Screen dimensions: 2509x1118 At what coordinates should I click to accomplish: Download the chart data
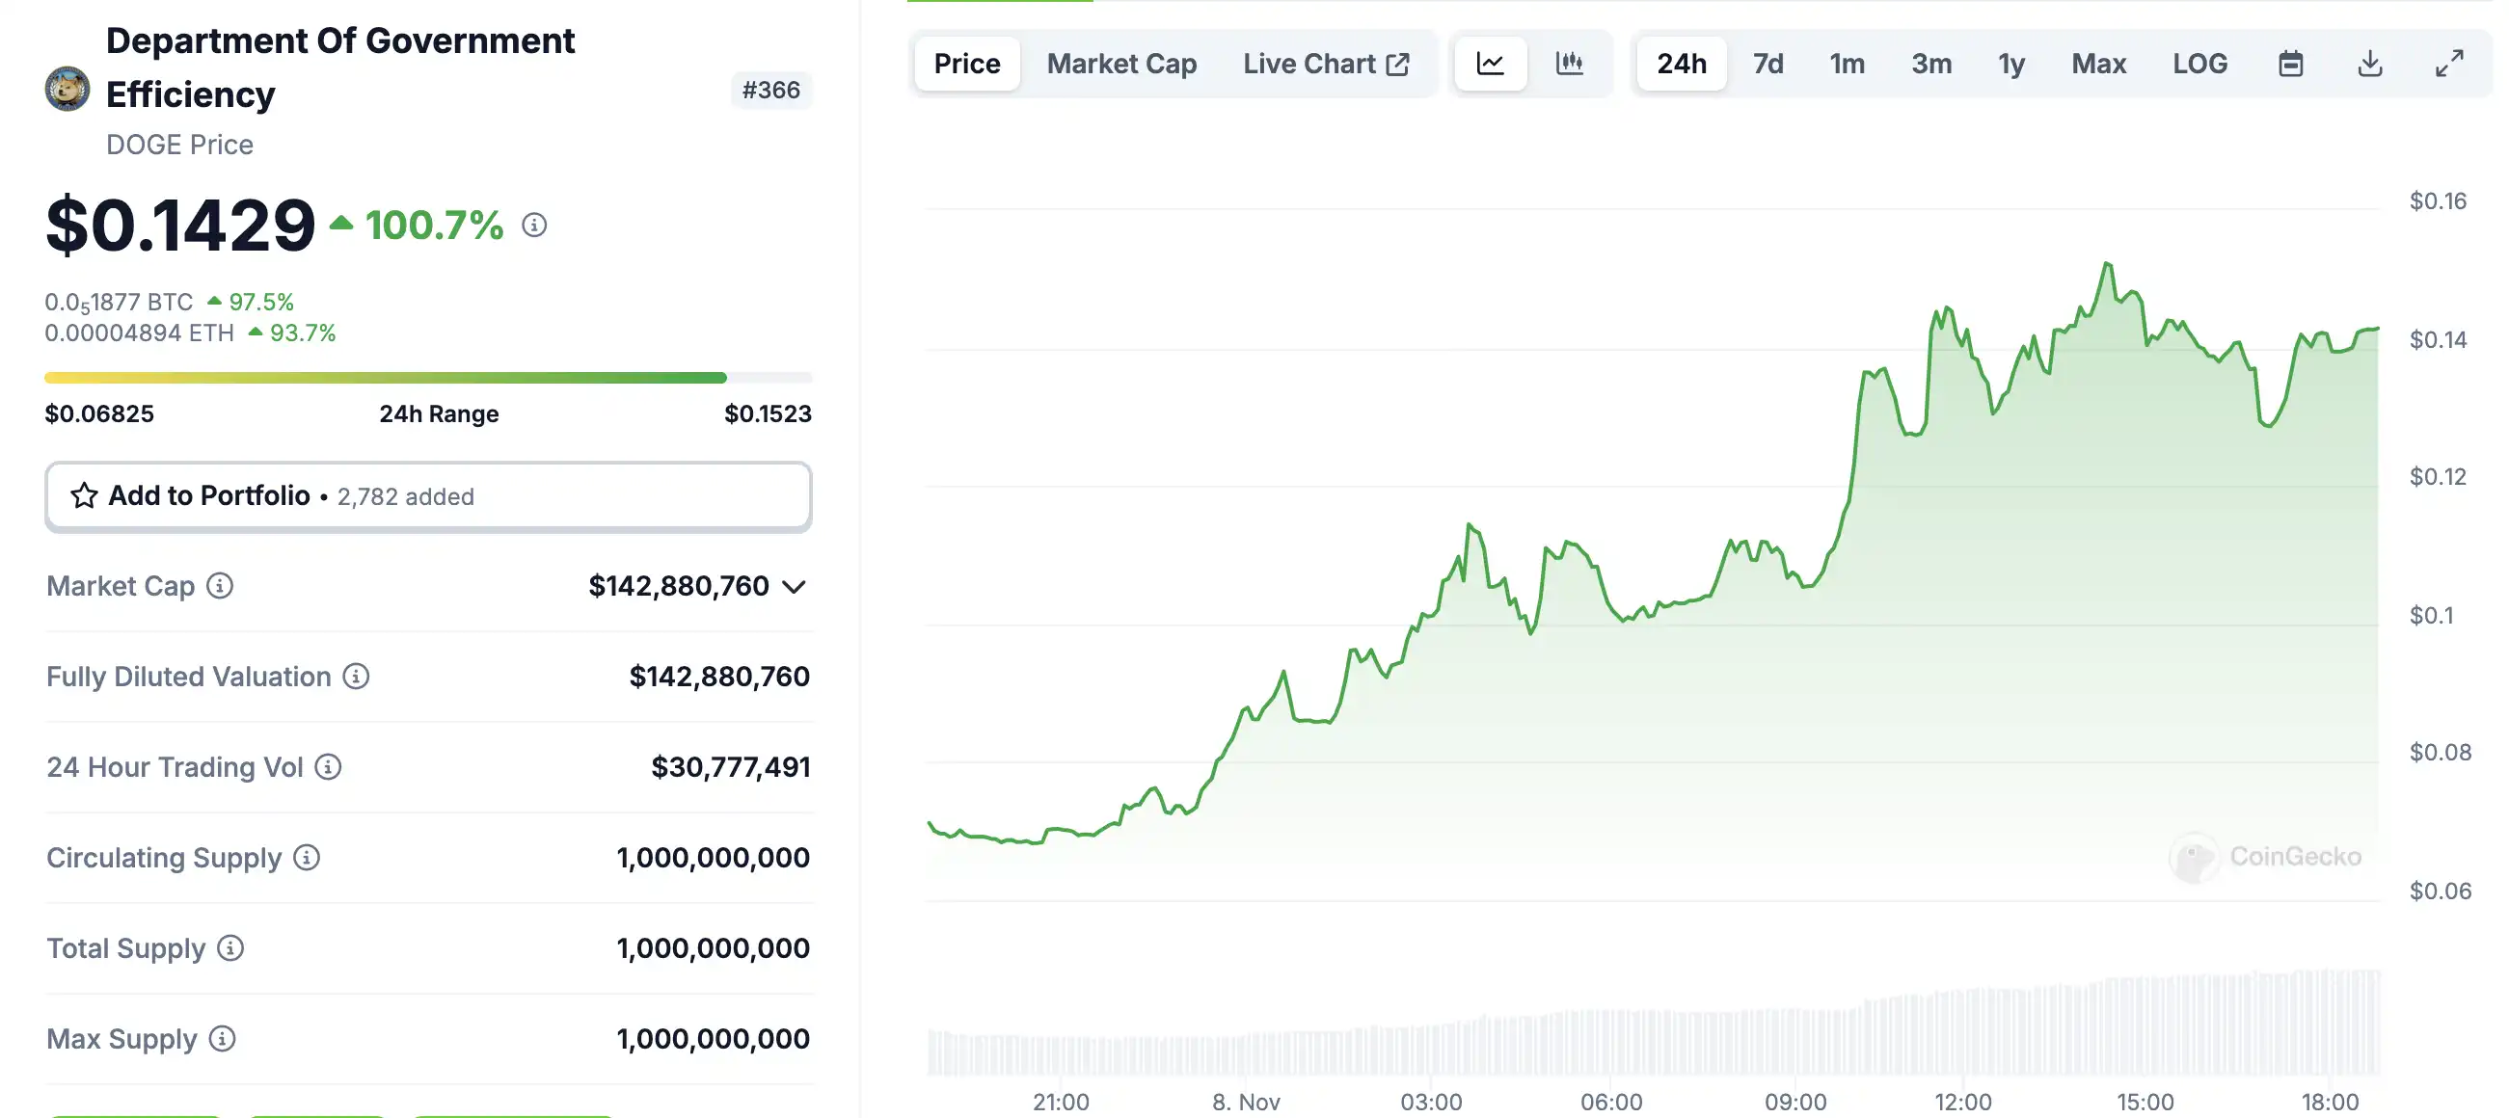tap(2370, 65)
